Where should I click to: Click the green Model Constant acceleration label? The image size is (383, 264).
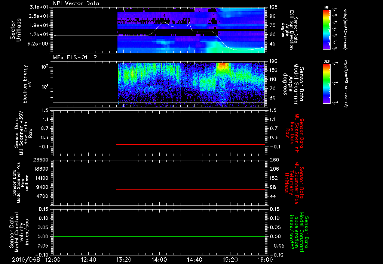299,232
